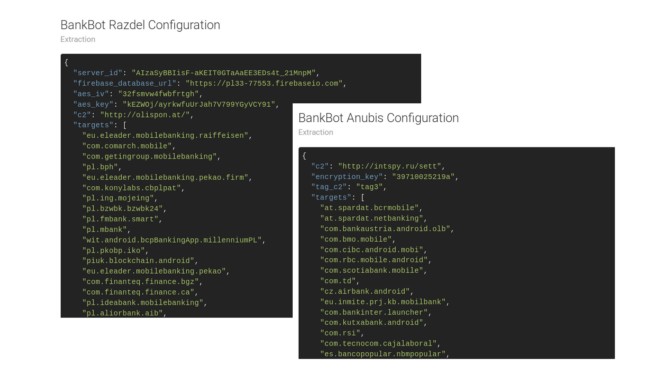Click the pl.aliorbank.aib target entry

click(122, 313)
